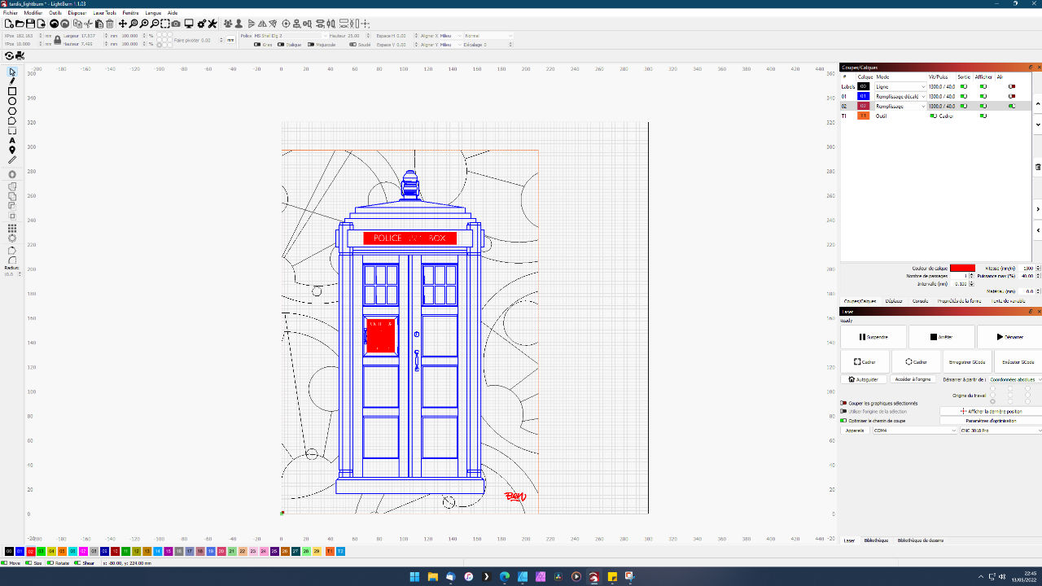Image resolution: width=1042 pixels, height=586 pixels.
Task: Open Aligner X Milieu dropdown
Action: point(450,36)
